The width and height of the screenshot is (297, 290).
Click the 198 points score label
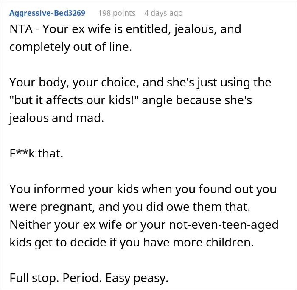117,13
